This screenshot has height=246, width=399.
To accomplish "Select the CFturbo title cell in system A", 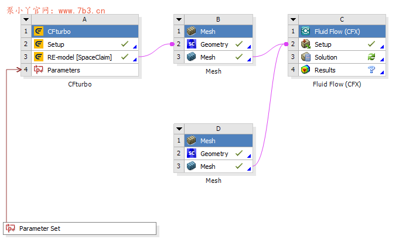I will coord(85,31).
